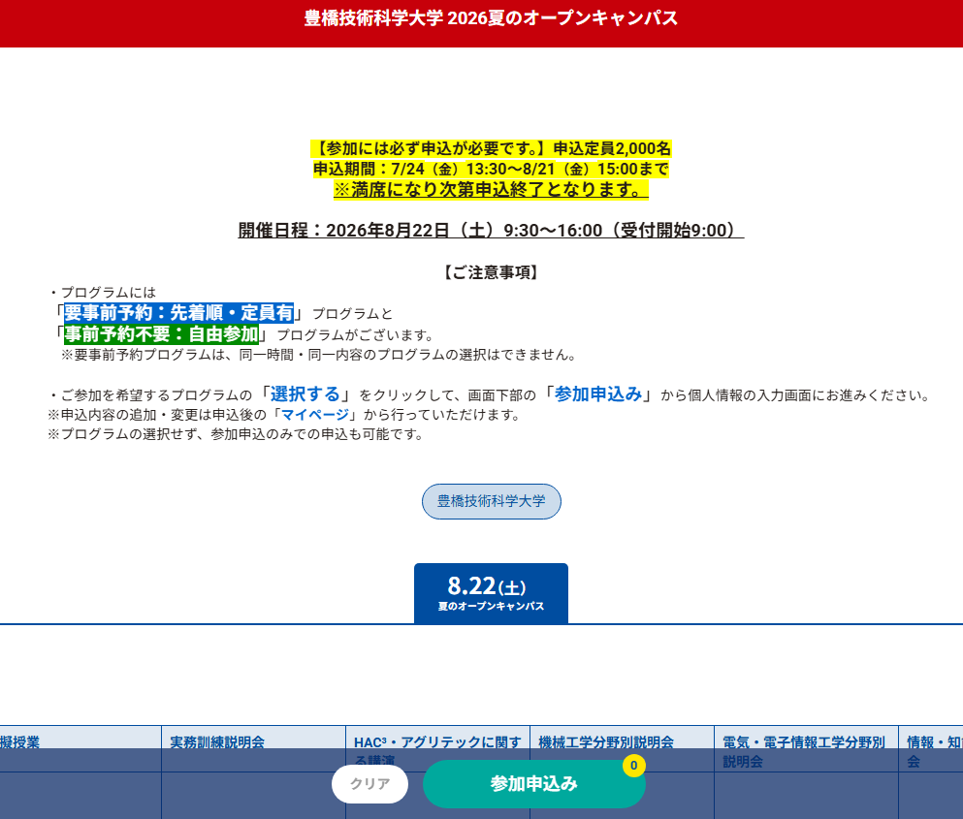The height and width of the screenshot is (819, 963).
Task: Click the green 事前予約不要：自由参加 label
Action: [x=161, y=334]
